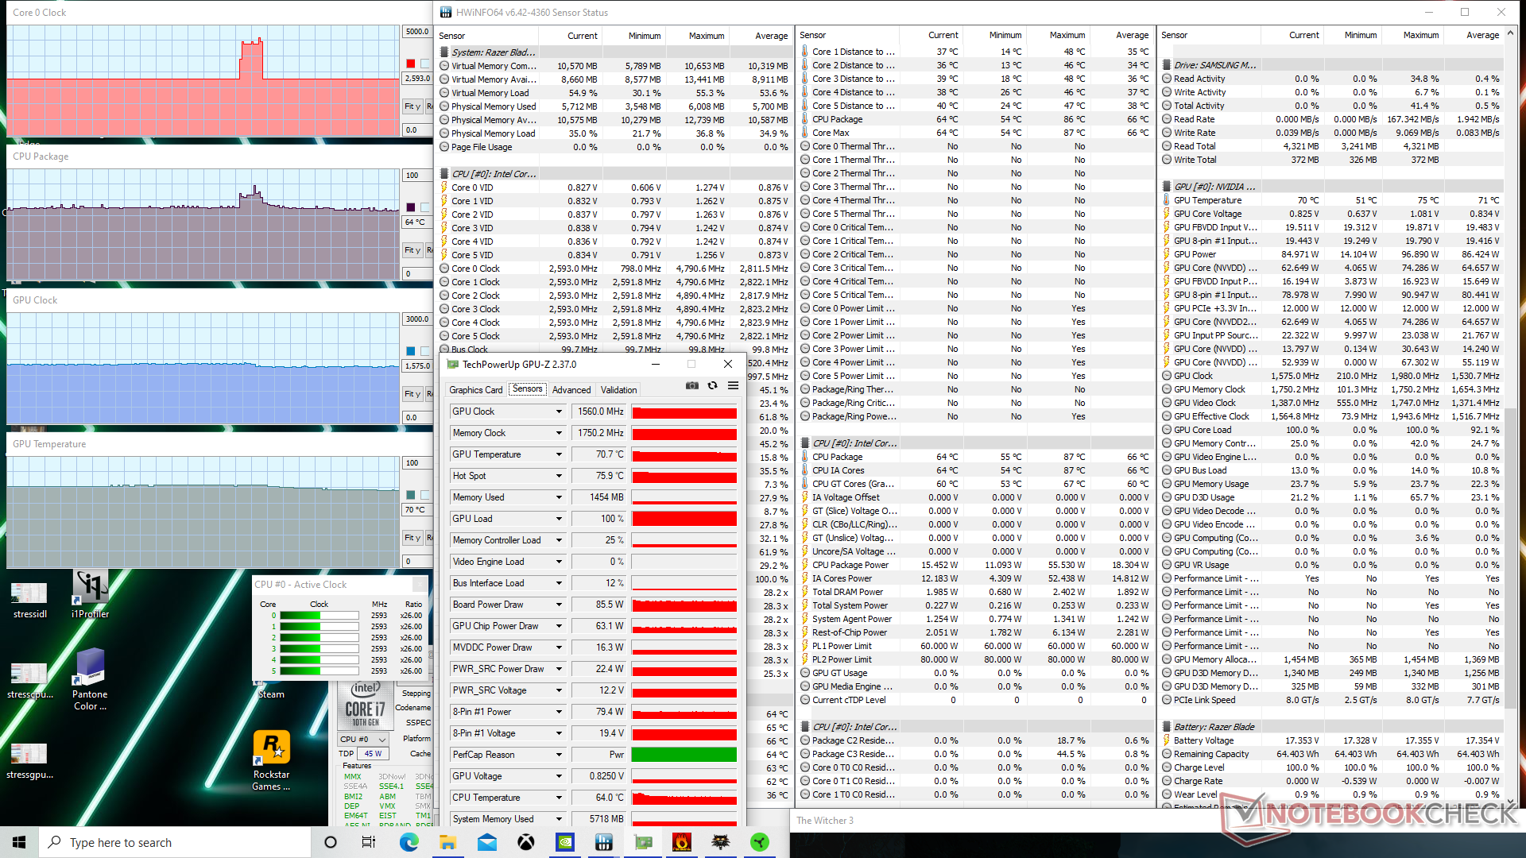Open the CPU #0 selector dropdown
This screenshot has height=858, width=1526.
tap(363, 739)
